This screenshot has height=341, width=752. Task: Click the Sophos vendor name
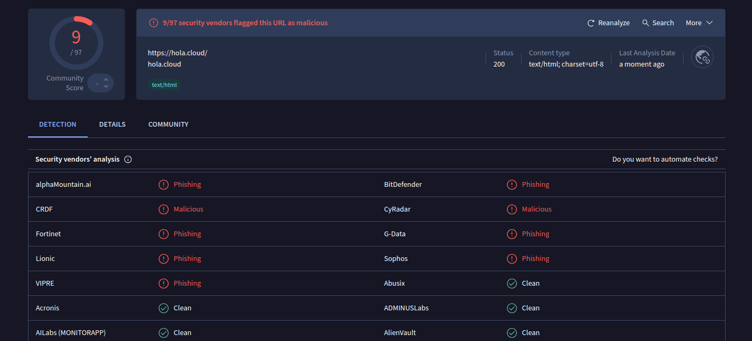[396, 258]
